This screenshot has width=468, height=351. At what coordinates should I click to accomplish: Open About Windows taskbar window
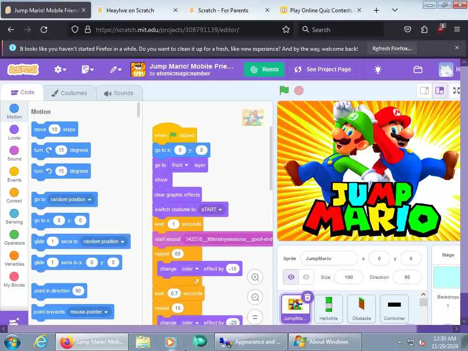[x=324, y=342]
